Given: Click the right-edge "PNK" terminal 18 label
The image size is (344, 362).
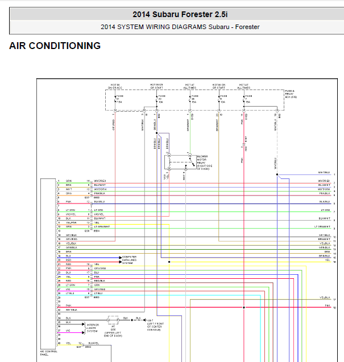Looking at the screenshot, I should click(x=328, y=306).
